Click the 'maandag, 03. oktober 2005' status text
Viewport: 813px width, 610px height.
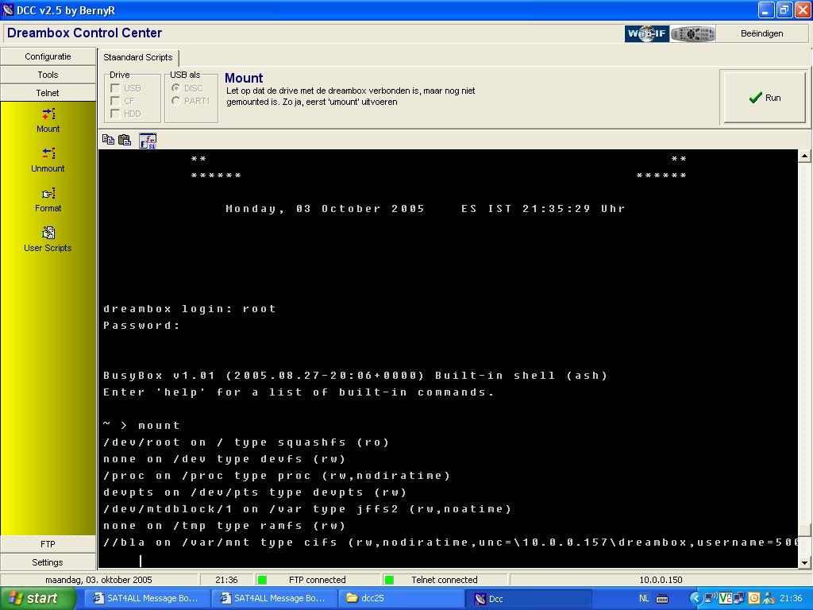tap(98, 580)
